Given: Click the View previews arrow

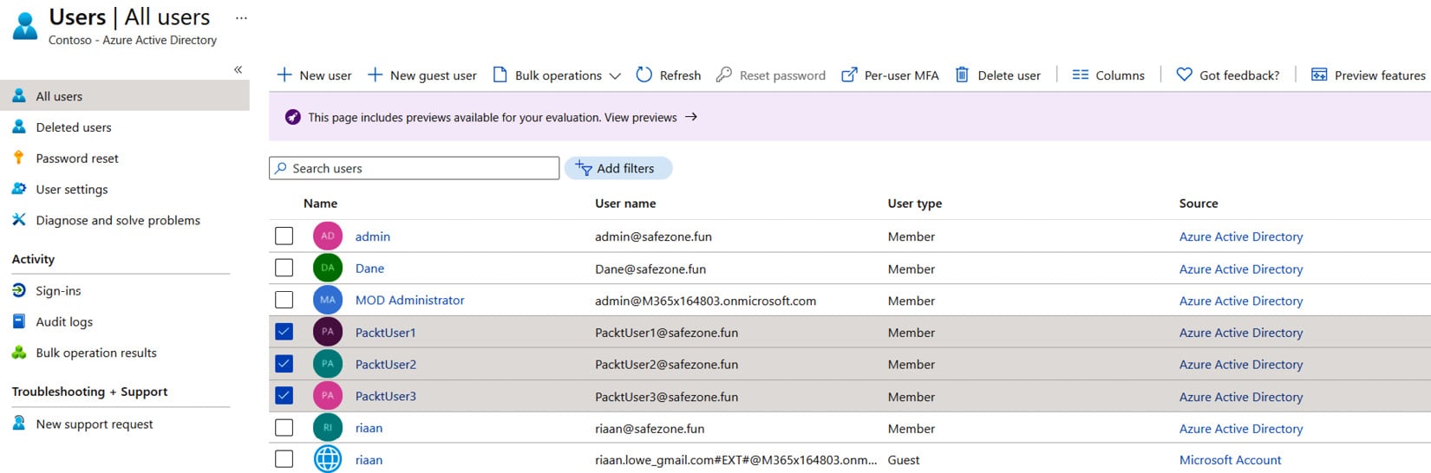Looking at the screenshot, I should (691, 117).
